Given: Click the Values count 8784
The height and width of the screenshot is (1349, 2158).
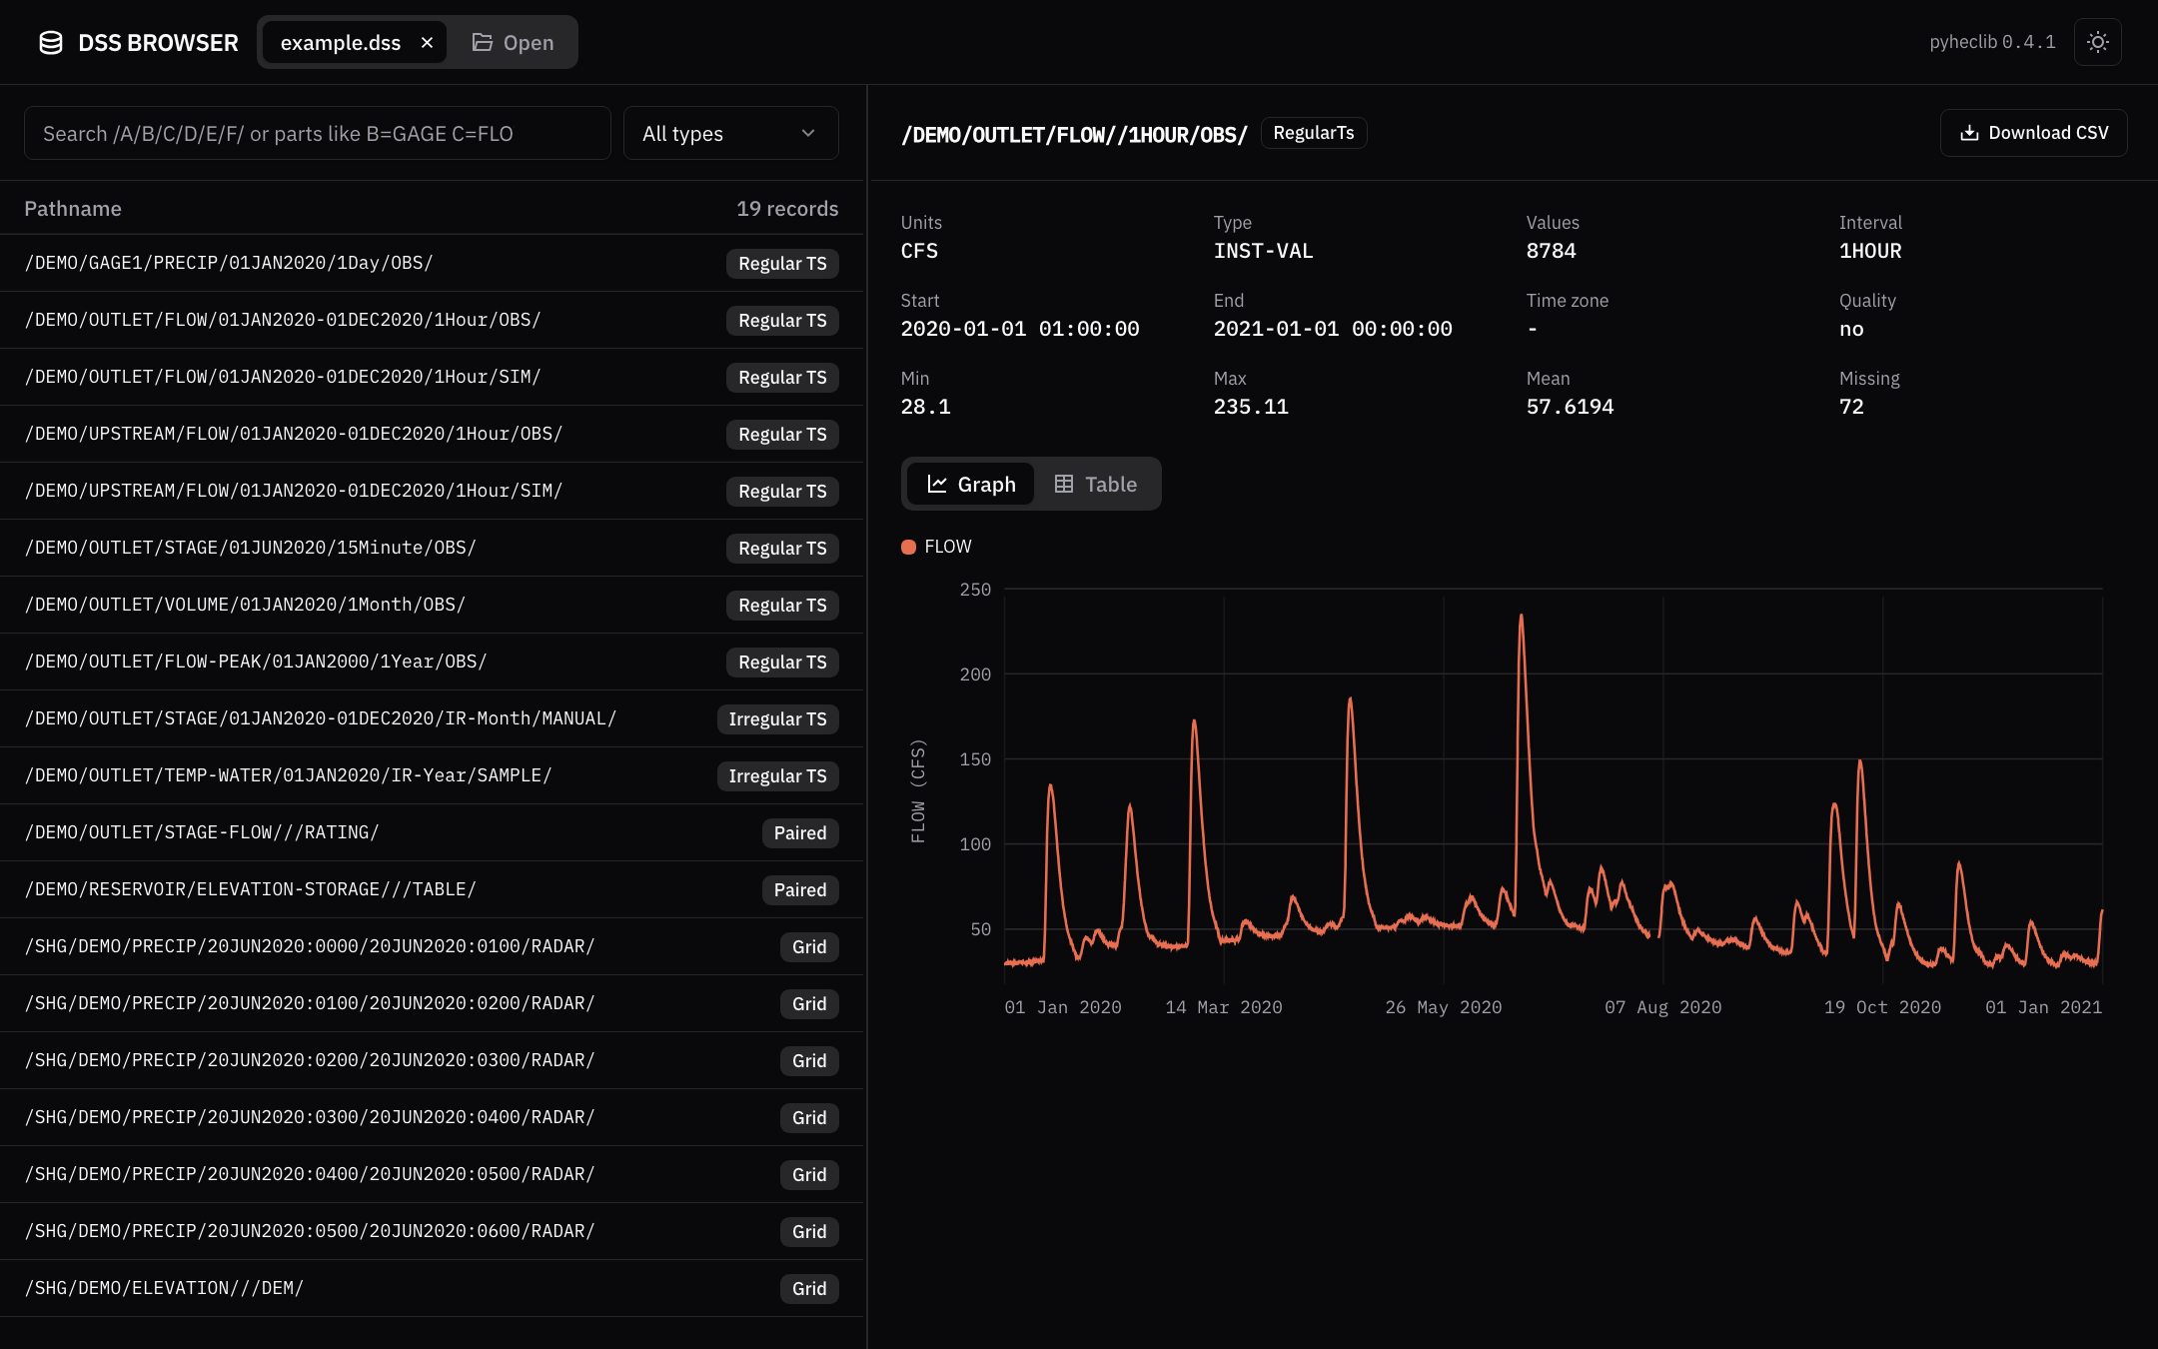Looking at the screenshot, I should 1551,251.
